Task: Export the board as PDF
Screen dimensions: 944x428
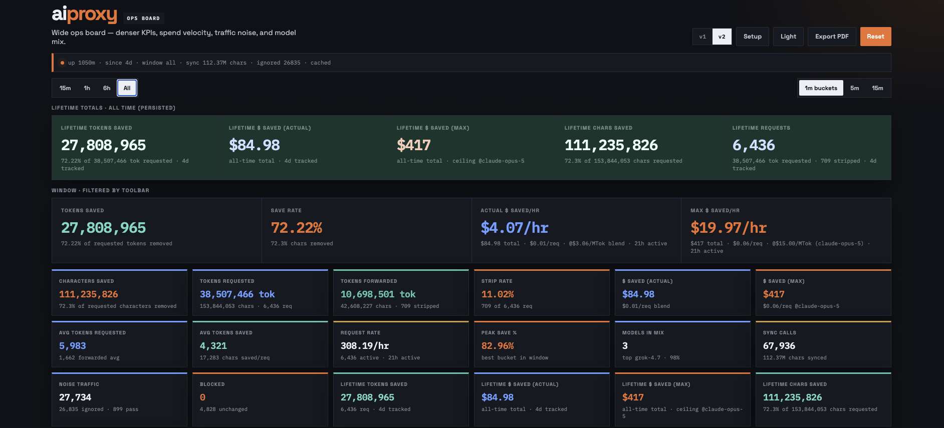Action: pyautogui.click(x=832, y=37)
